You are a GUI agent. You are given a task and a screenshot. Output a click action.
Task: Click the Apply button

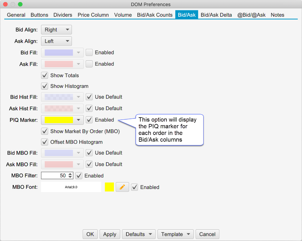coord(110,234)
